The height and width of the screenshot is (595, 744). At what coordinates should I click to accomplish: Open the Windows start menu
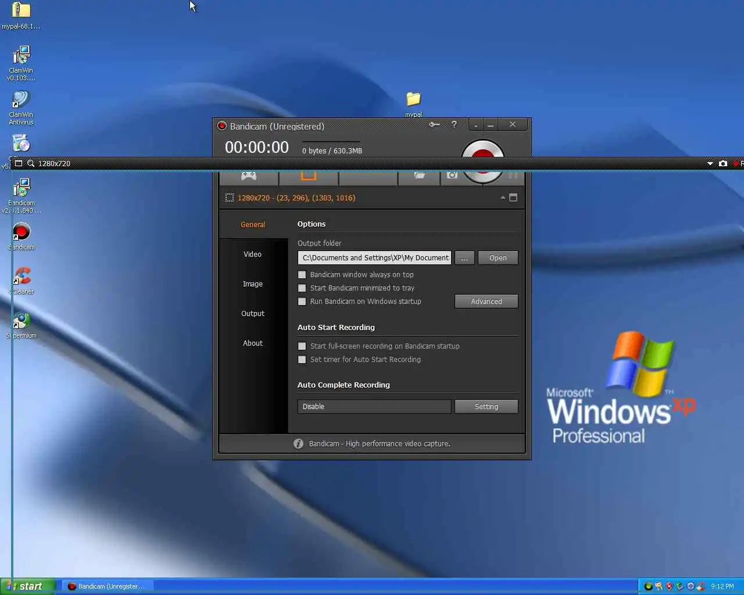pos(28,586)
